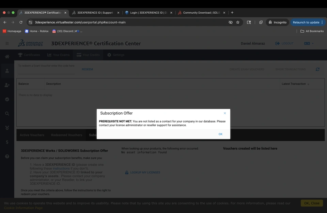
Task: Click the Description column header
Action: (x=53, y=84)
